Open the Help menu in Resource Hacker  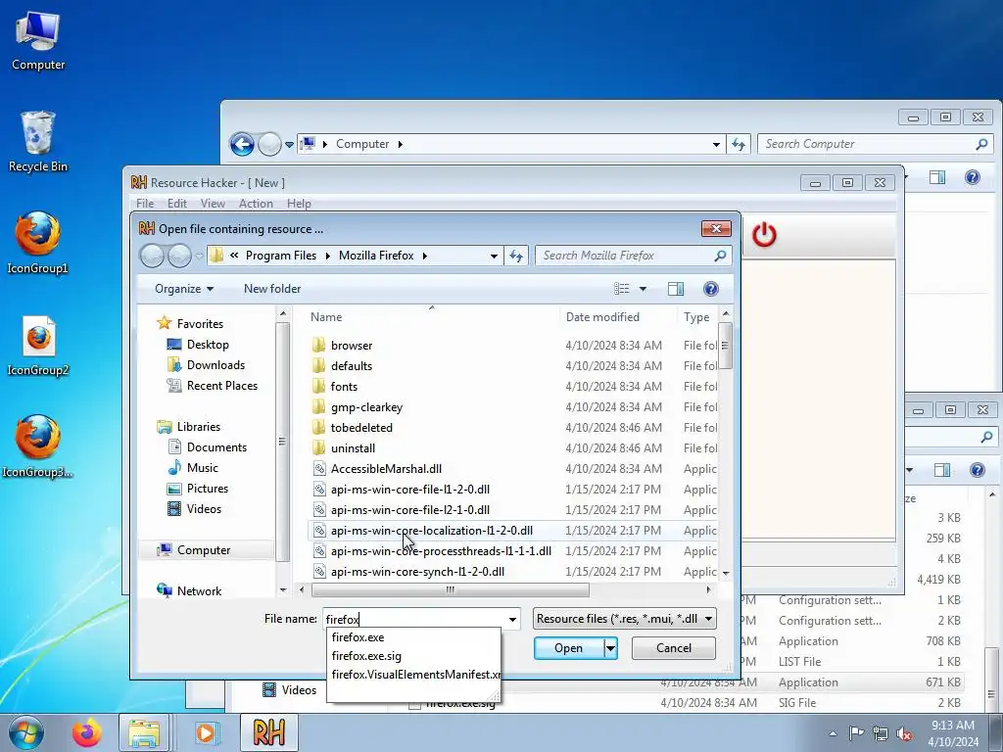[x=299, y=204]
